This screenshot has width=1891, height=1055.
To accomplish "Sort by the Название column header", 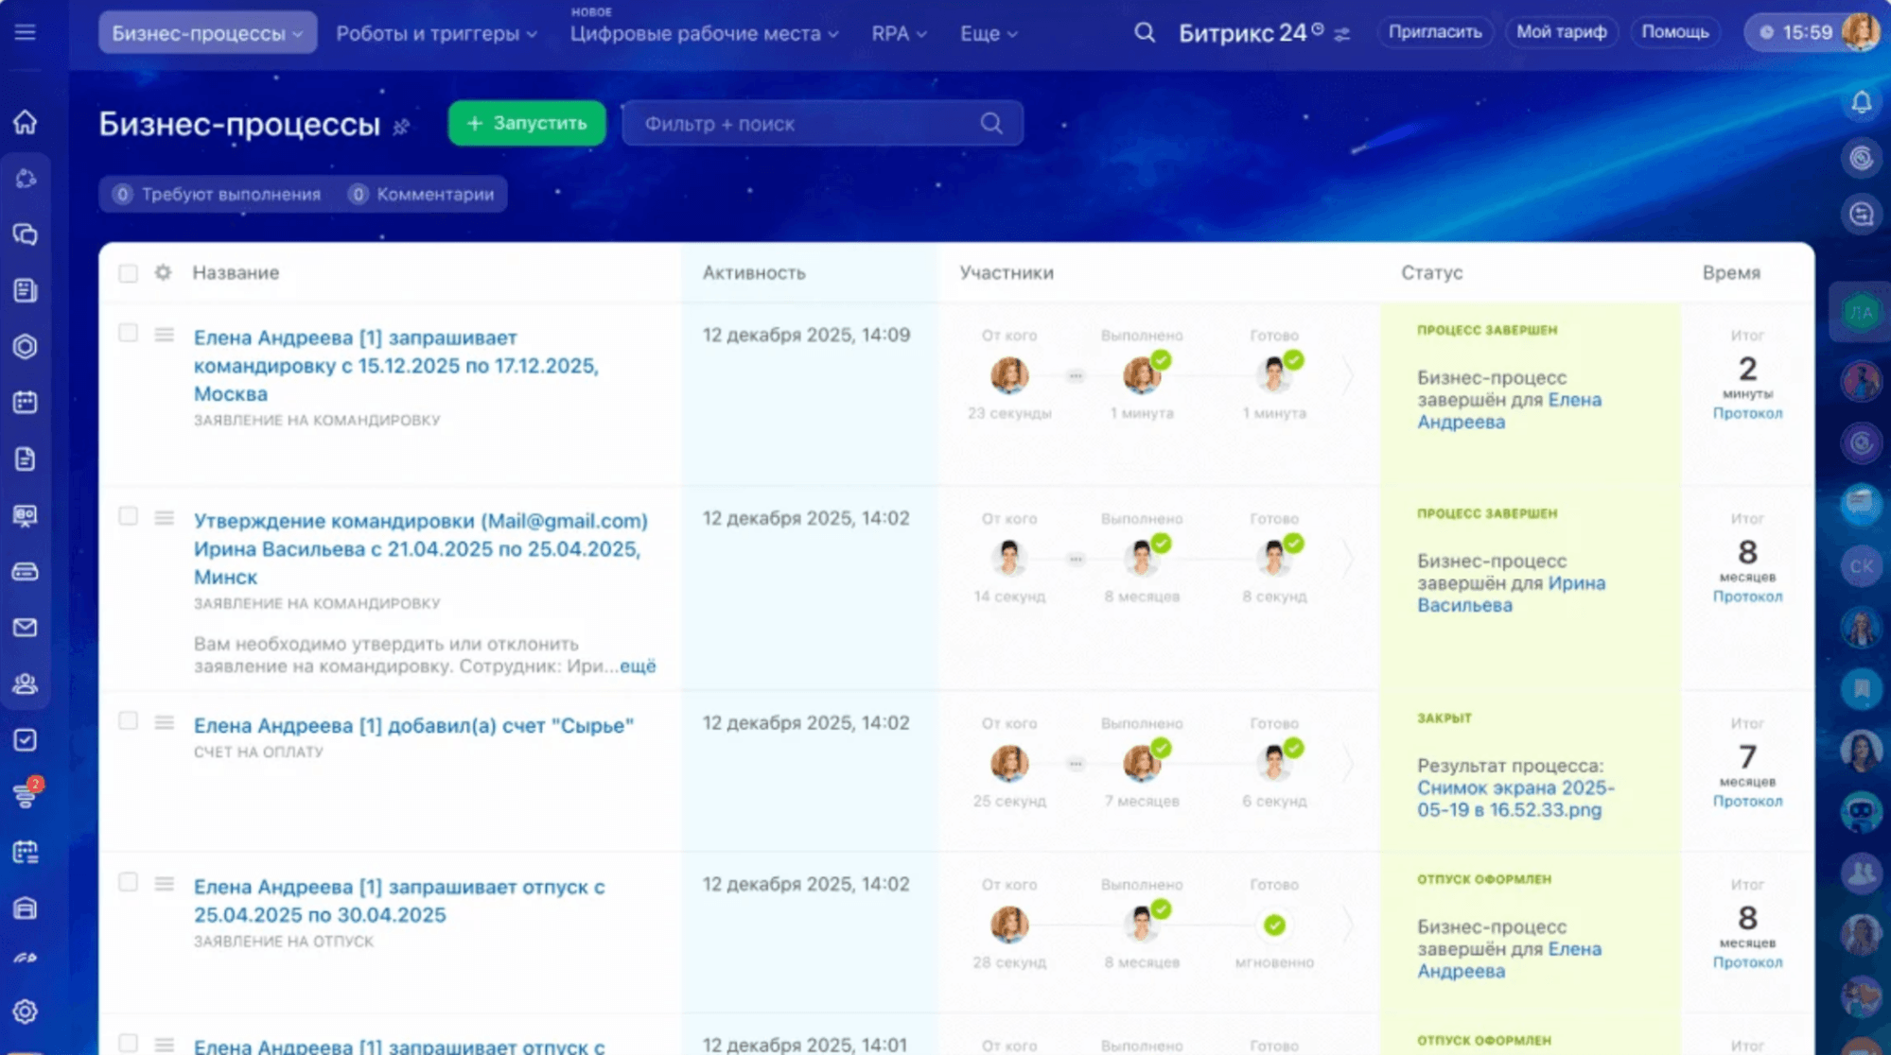I will tap(236, 272).
